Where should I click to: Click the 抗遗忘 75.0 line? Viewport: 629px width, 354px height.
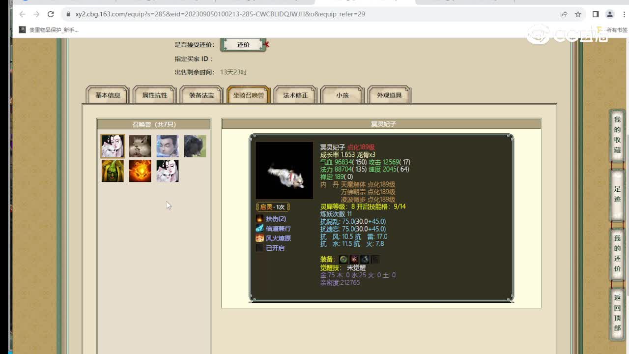[x=353, y=229]
